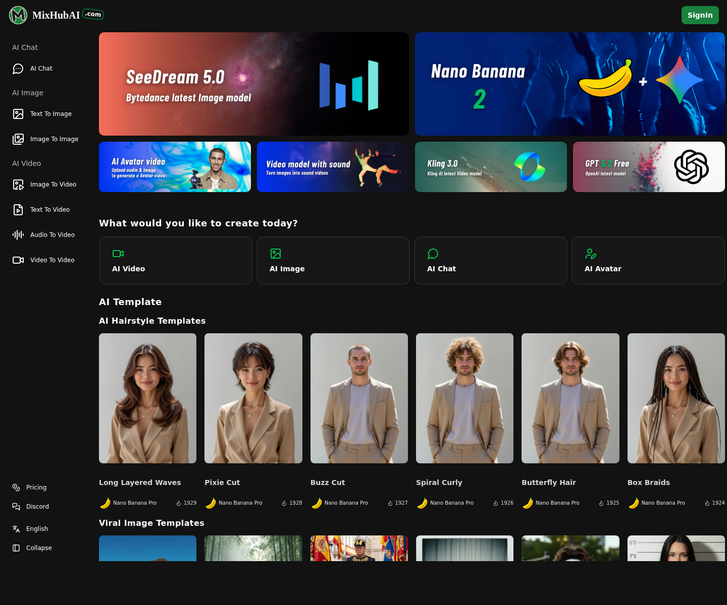The image size is (727, 605).
Task: Select Video To Video from sidebar
Action: click(x=18, y=260)
